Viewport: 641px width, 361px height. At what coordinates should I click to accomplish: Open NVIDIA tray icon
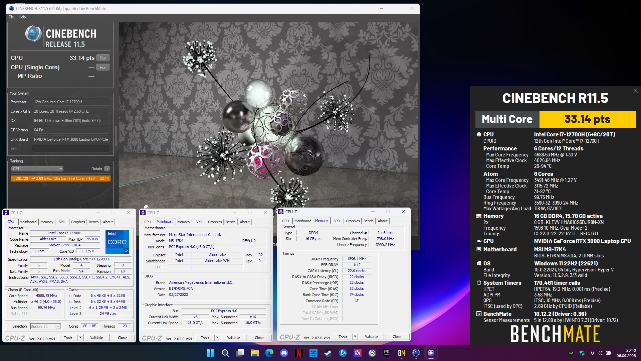coord(571,353)
